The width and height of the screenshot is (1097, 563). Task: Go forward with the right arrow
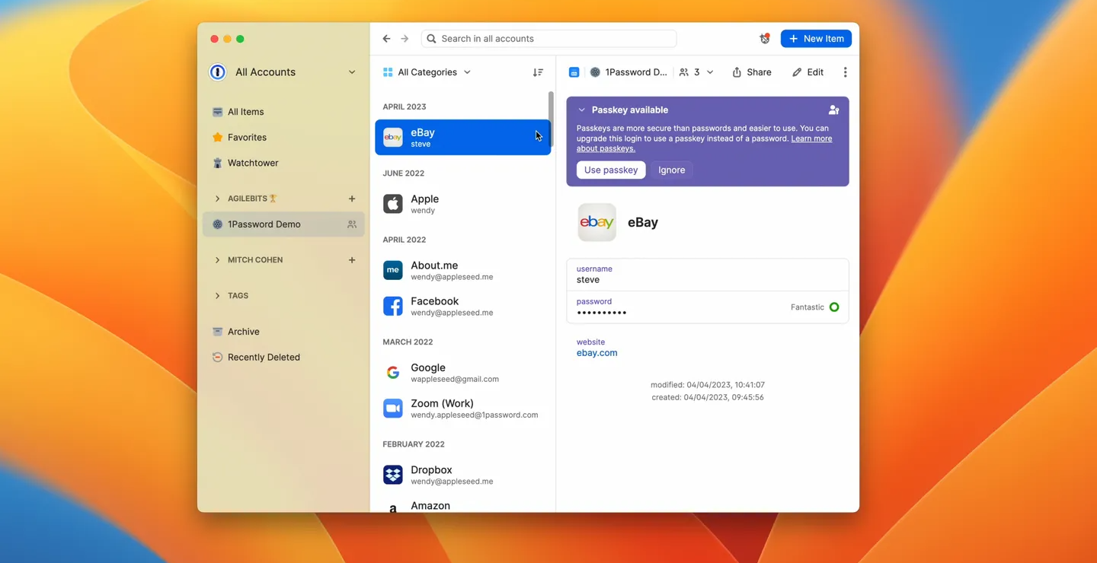[405, 39]
